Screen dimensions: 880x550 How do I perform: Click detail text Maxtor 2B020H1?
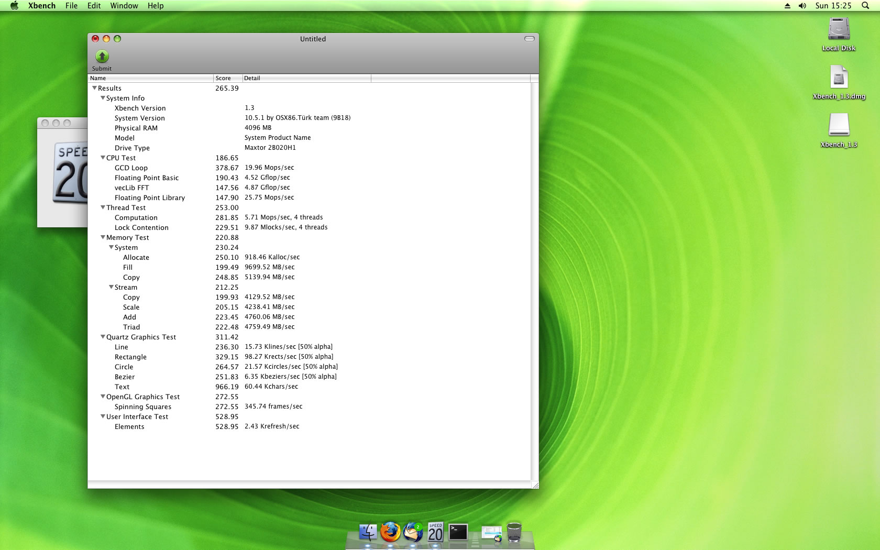pos(270,148)
